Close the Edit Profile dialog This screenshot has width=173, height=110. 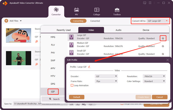point(168,60)
